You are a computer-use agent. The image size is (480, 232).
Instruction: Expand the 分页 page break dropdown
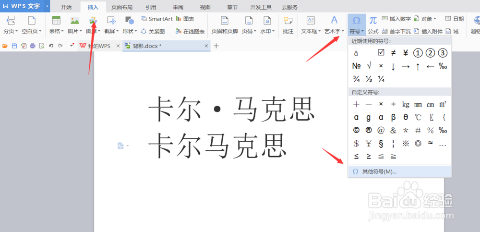tap(16, 31)
